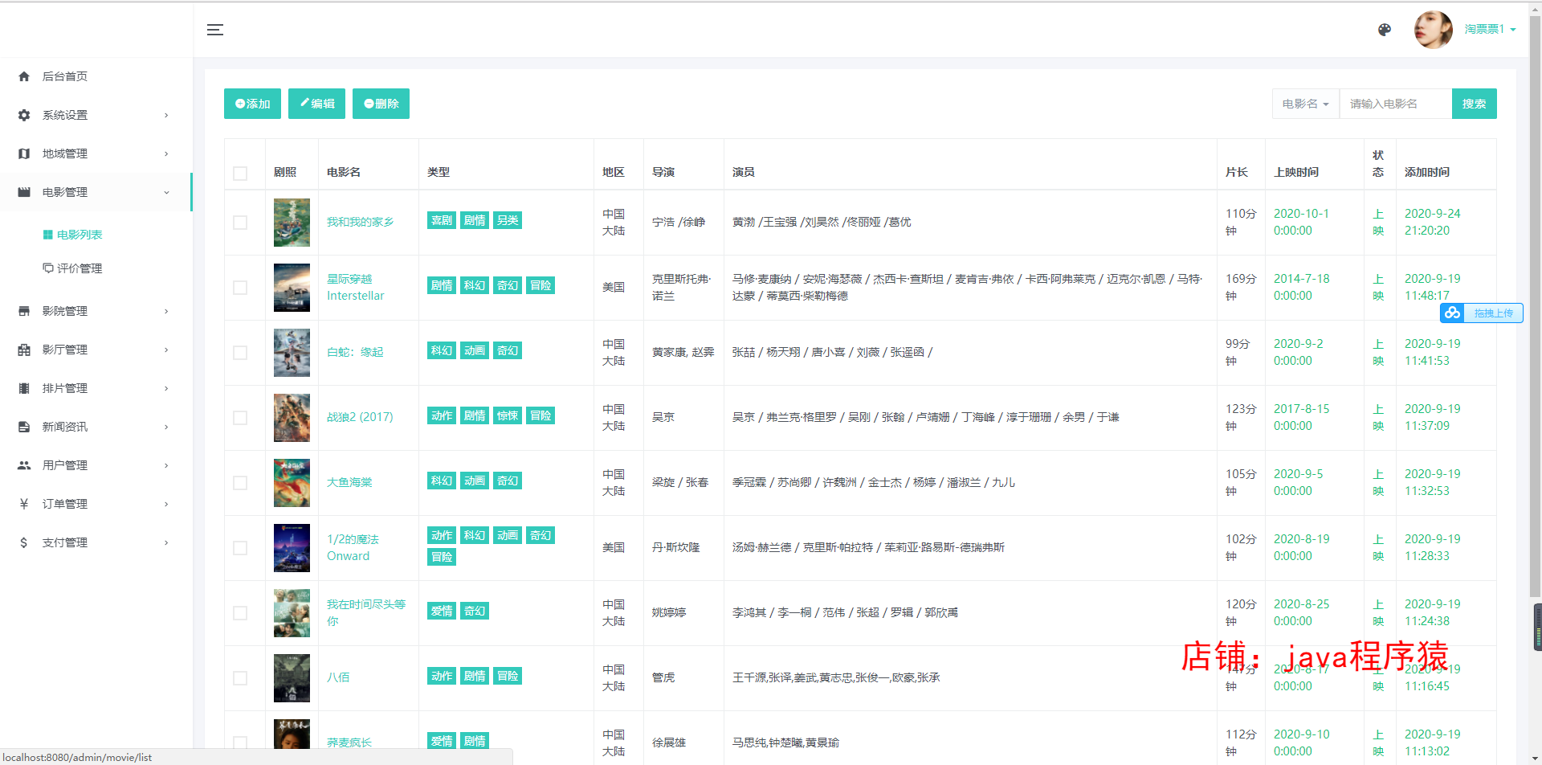Expand the 系统设置 submenu chevron

166,115
